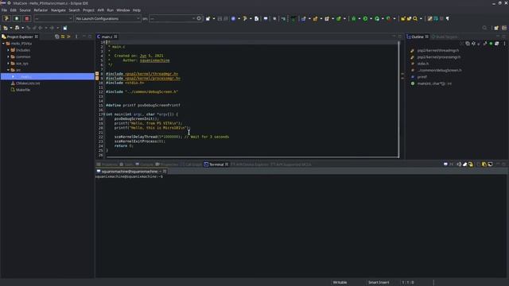Click the hammer Build project toolbar icon
Image resolution: width=509 pixels, height=286 pixels.
coord(245,18)
